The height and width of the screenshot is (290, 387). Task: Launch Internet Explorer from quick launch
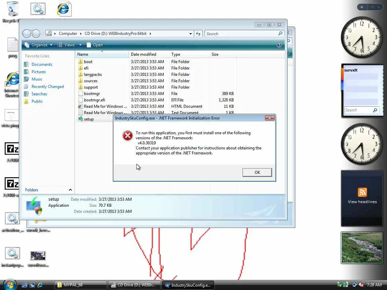coord(40,285)
